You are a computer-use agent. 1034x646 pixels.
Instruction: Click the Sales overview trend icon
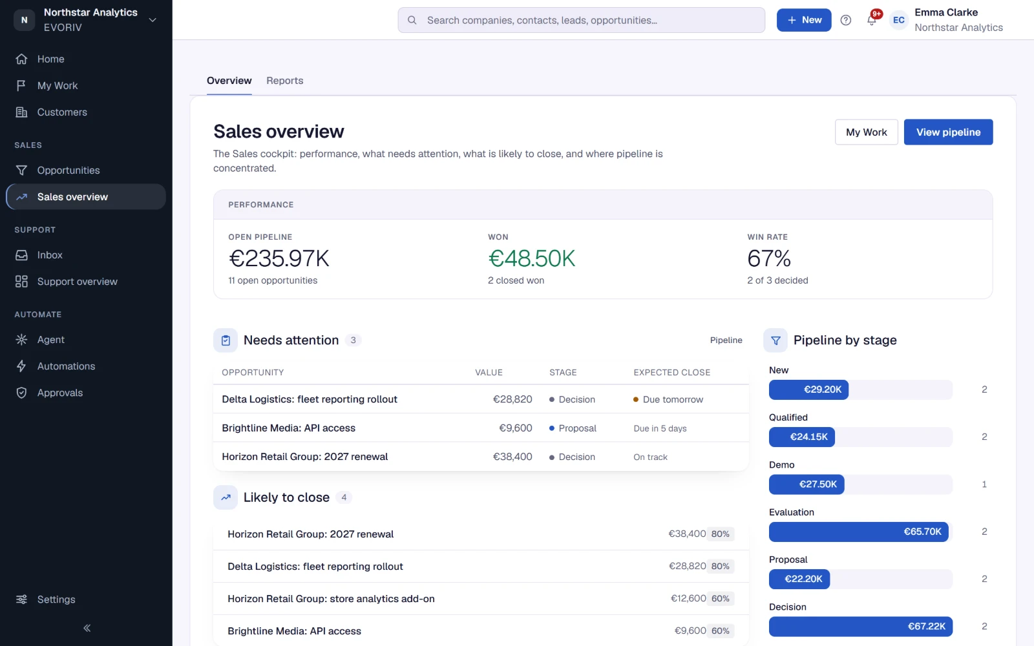pos(21,196)
